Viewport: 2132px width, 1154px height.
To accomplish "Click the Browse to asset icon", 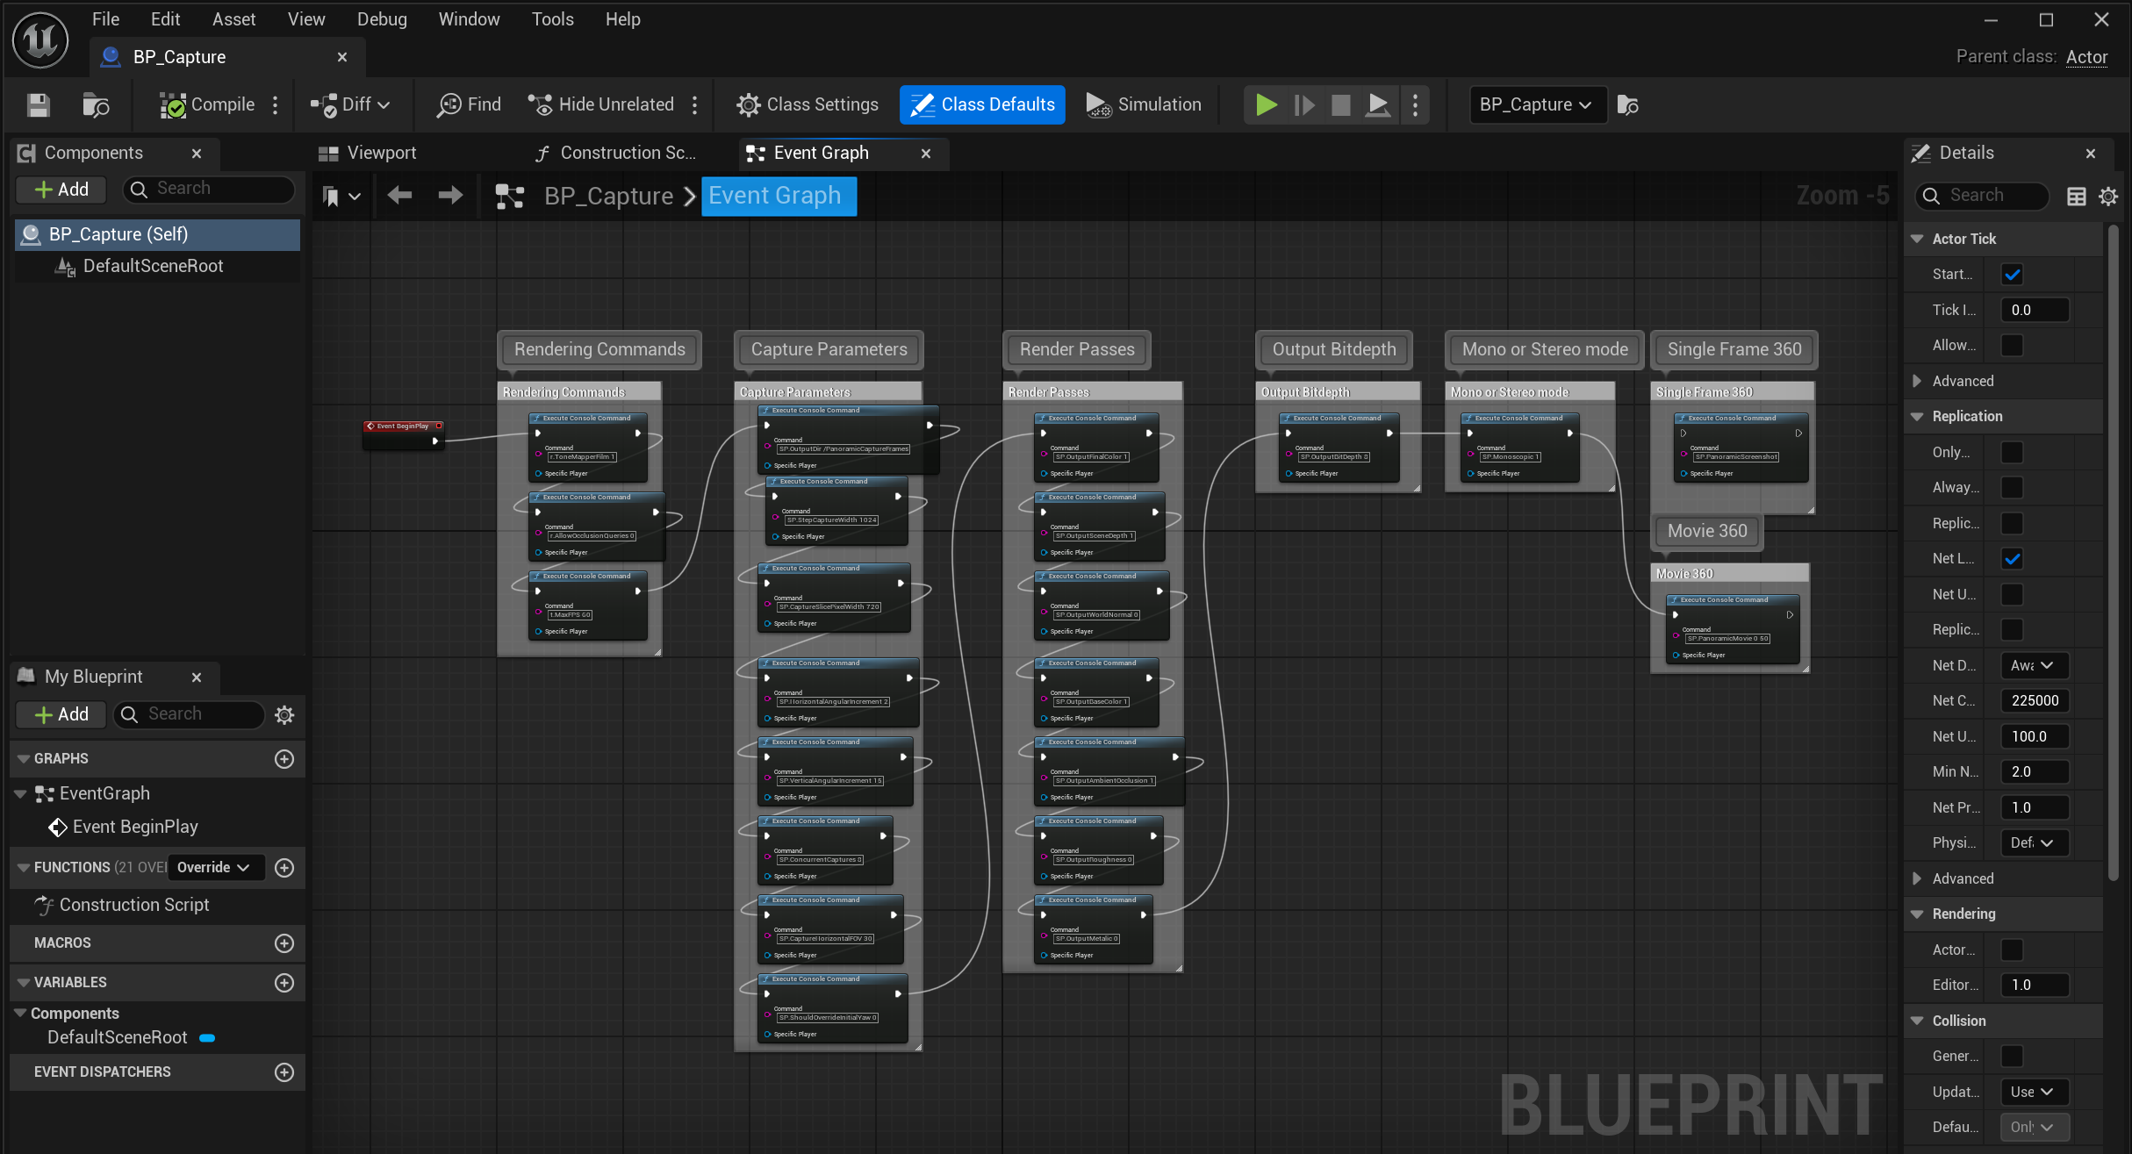I will [95, 104].
